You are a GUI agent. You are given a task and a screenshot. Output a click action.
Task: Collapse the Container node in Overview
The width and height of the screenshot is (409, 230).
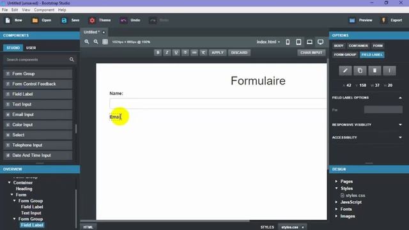[x=10, y=183]
